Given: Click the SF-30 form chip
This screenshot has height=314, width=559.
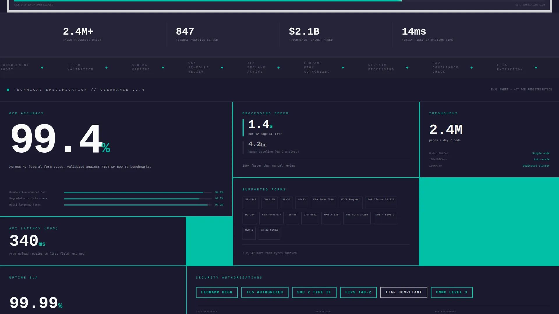Looking at the screenshot, I should coord(286,203).
